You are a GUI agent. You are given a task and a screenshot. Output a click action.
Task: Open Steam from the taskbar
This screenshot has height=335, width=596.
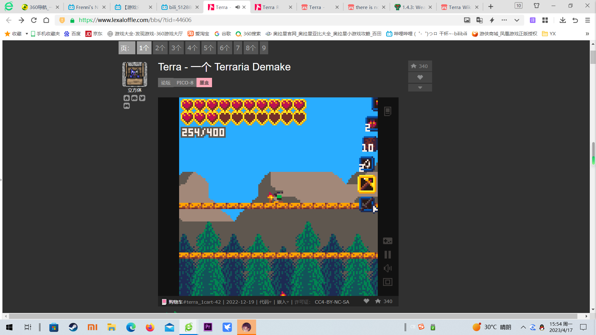(x=73, y=327)
